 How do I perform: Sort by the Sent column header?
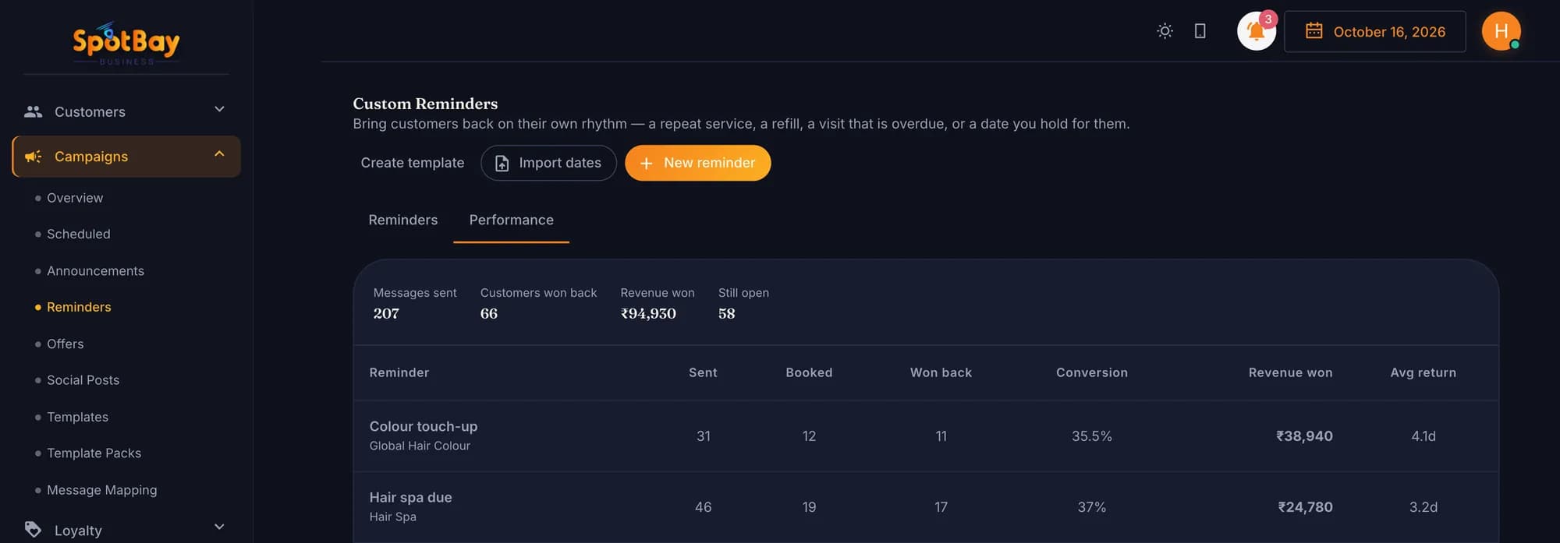coord(703,372)
